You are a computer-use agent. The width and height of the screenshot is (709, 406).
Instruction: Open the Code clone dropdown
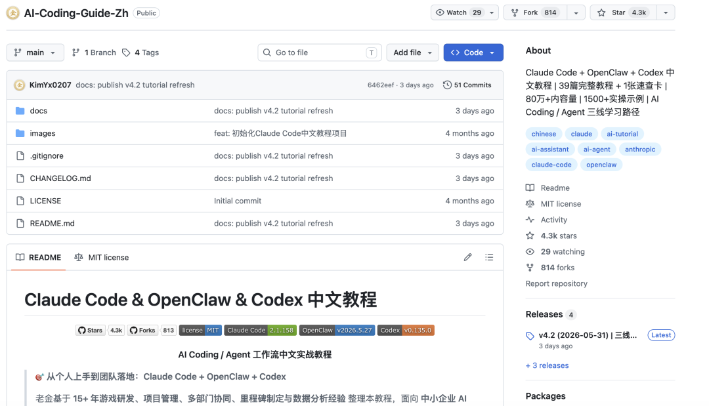tap(473, 52)
